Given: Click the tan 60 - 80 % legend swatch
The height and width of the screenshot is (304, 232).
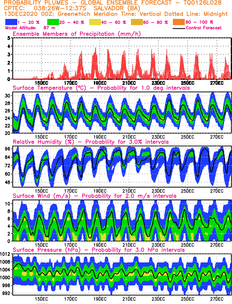Looking at the screenshot, I should pos(137,22).
